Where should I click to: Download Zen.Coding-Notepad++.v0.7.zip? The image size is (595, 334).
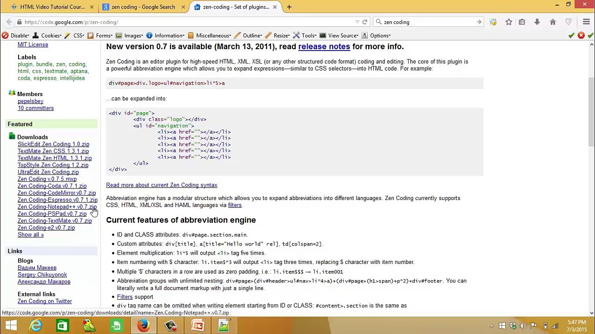(x=57, y=207)
